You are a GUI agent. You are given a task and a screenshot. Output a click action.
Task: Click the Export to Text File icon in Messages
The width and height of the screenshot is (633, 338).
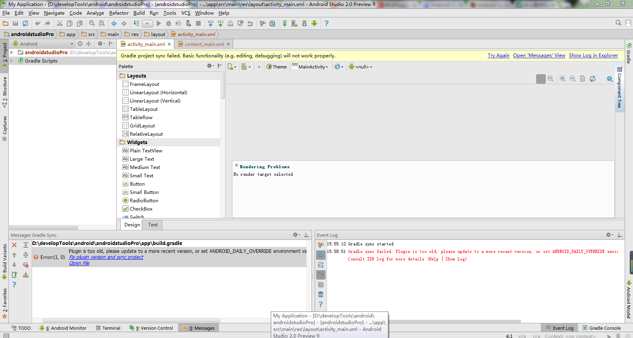point(14,275)
